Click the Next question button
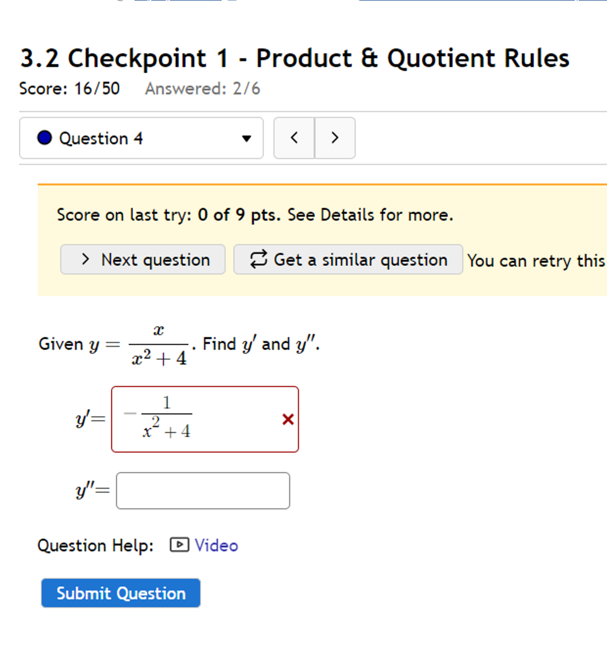Viewport: 607px width, 660px height. [142, 259]
